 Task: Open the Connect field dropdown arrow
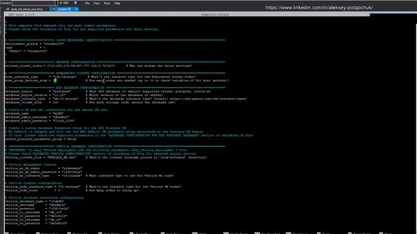(x=57, y=3)
